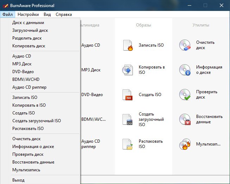Click Информация о диске label in Утилиты
This screenshot has height=184, width=230.
(209, 70)
